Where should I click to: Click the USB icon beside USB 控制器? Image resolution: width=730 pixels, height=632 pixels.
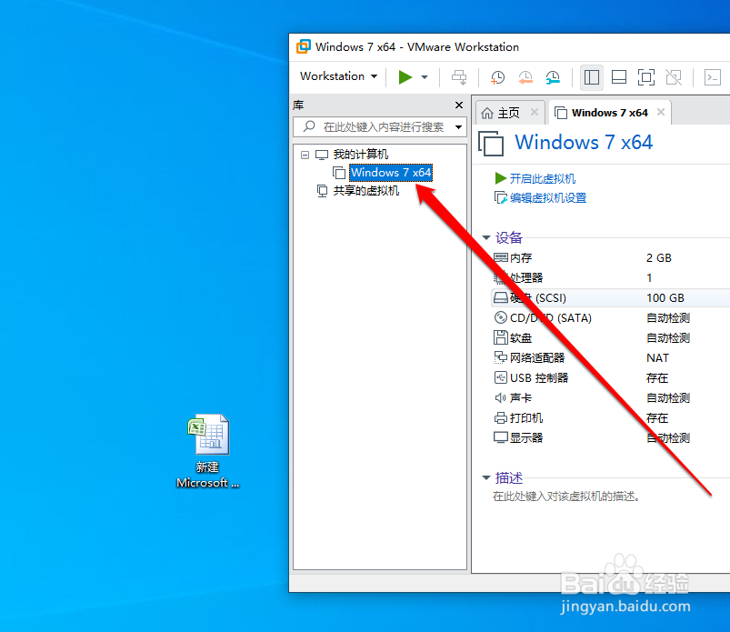point(501,377)
